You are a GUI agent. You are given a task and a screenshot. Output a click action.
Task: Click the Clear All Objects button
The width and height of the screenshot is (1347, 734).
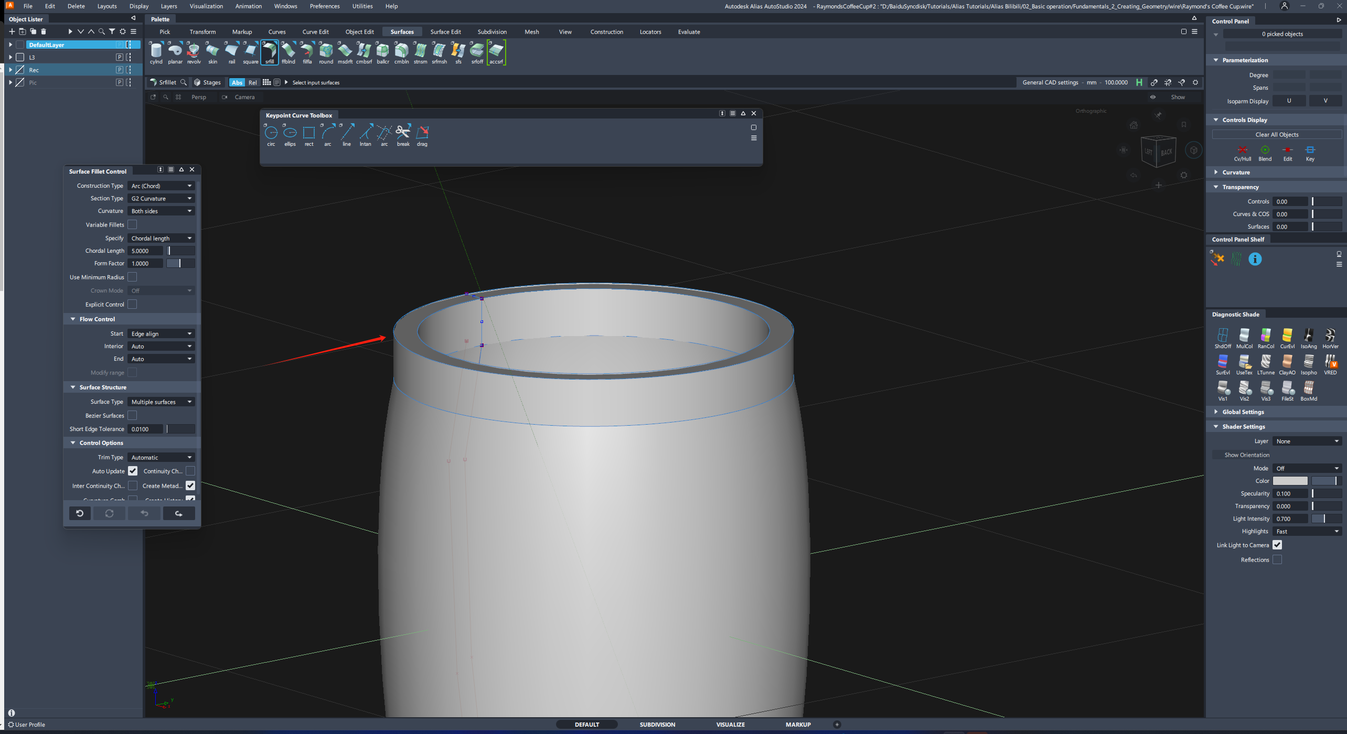(x=1277, y=134)
